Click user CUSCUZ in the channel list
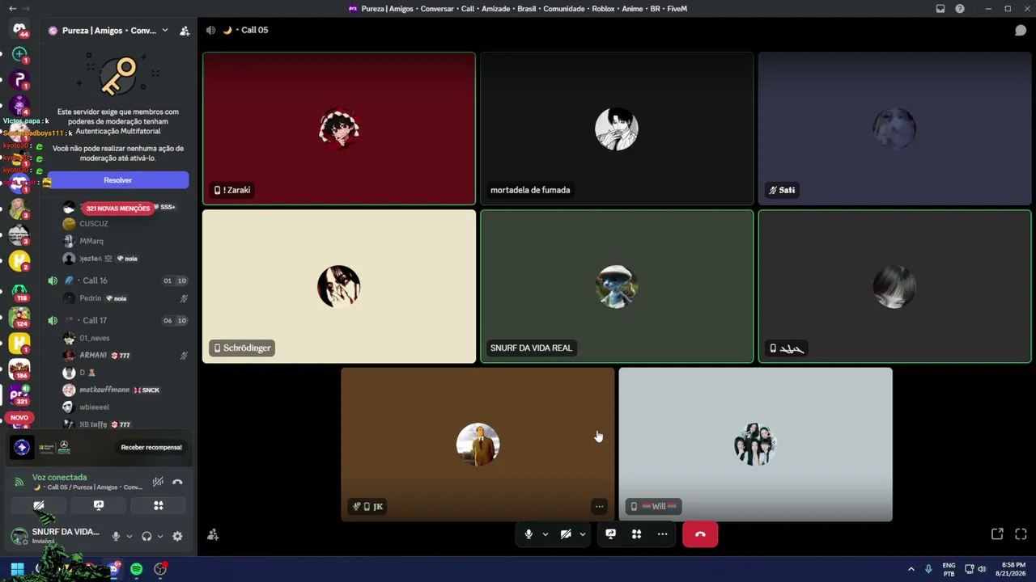Screen dimensions: 1036x582 [x=94, y=224]
